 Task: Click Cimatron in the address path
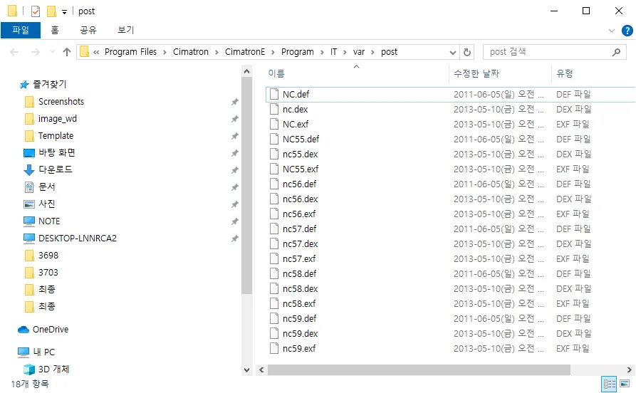tap(191, 52)
